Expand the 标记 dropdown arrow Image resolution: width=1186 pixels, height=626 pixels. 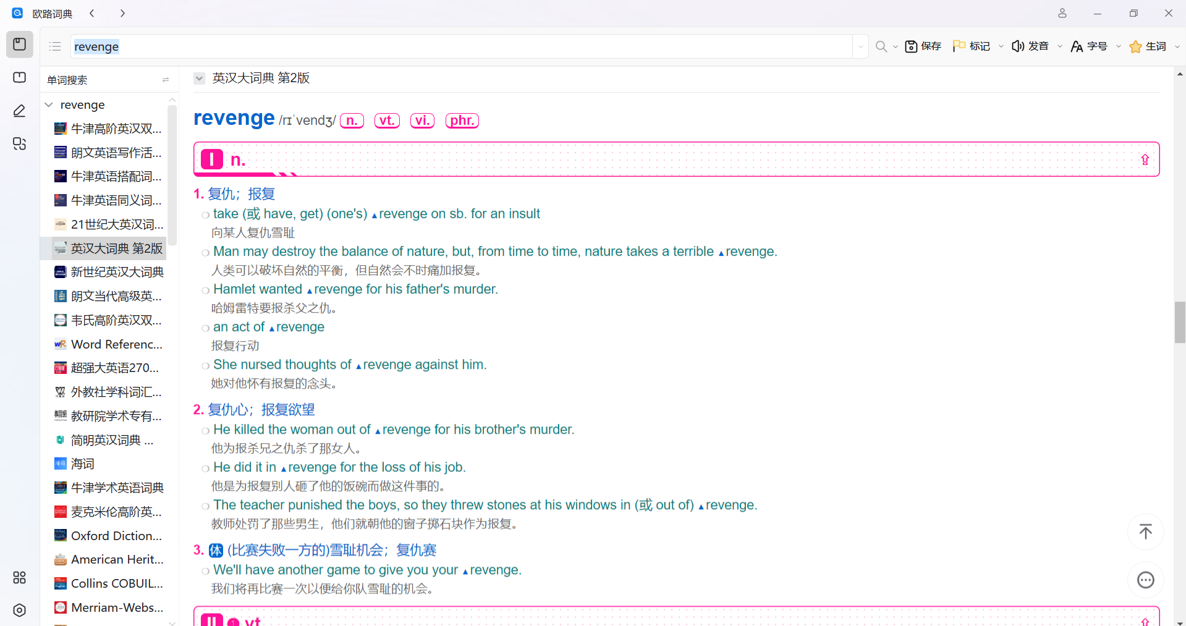pyautogui.click(x=1001, y=47)
